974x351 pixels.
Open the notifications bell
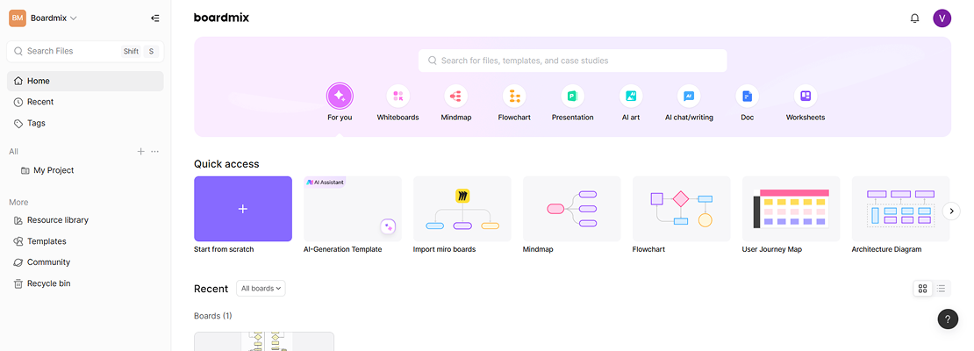pos(914,18)
